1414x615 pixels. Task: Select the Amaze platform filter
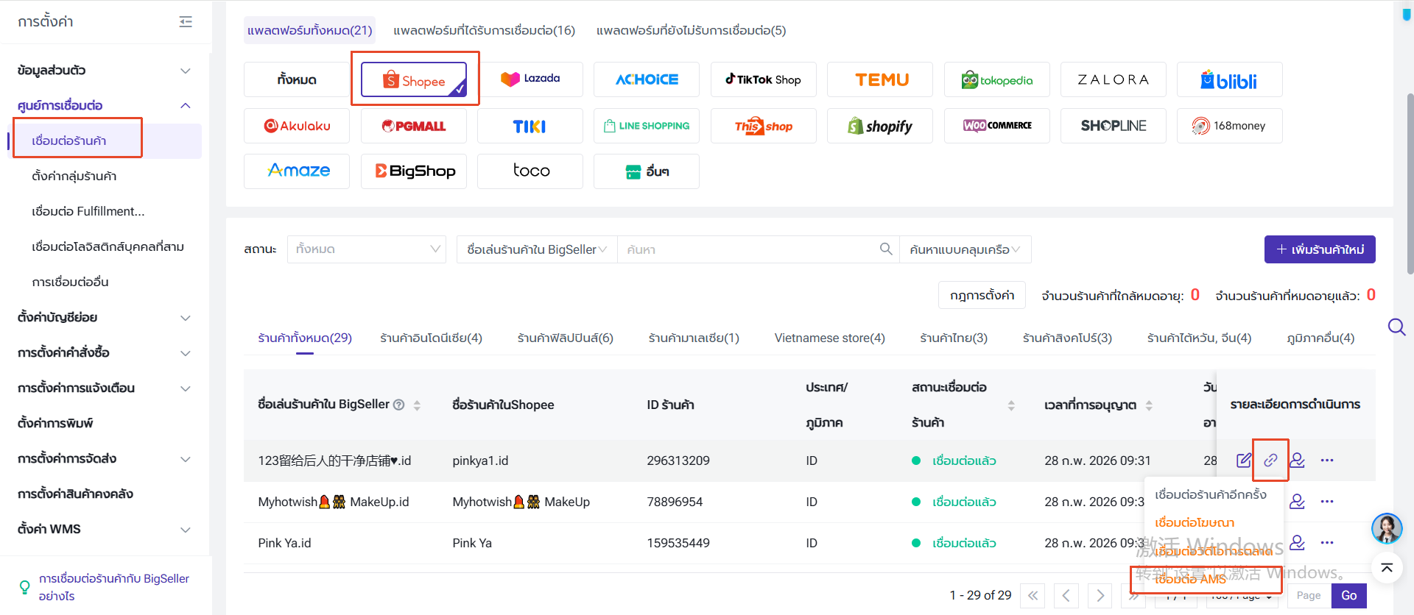297,171
